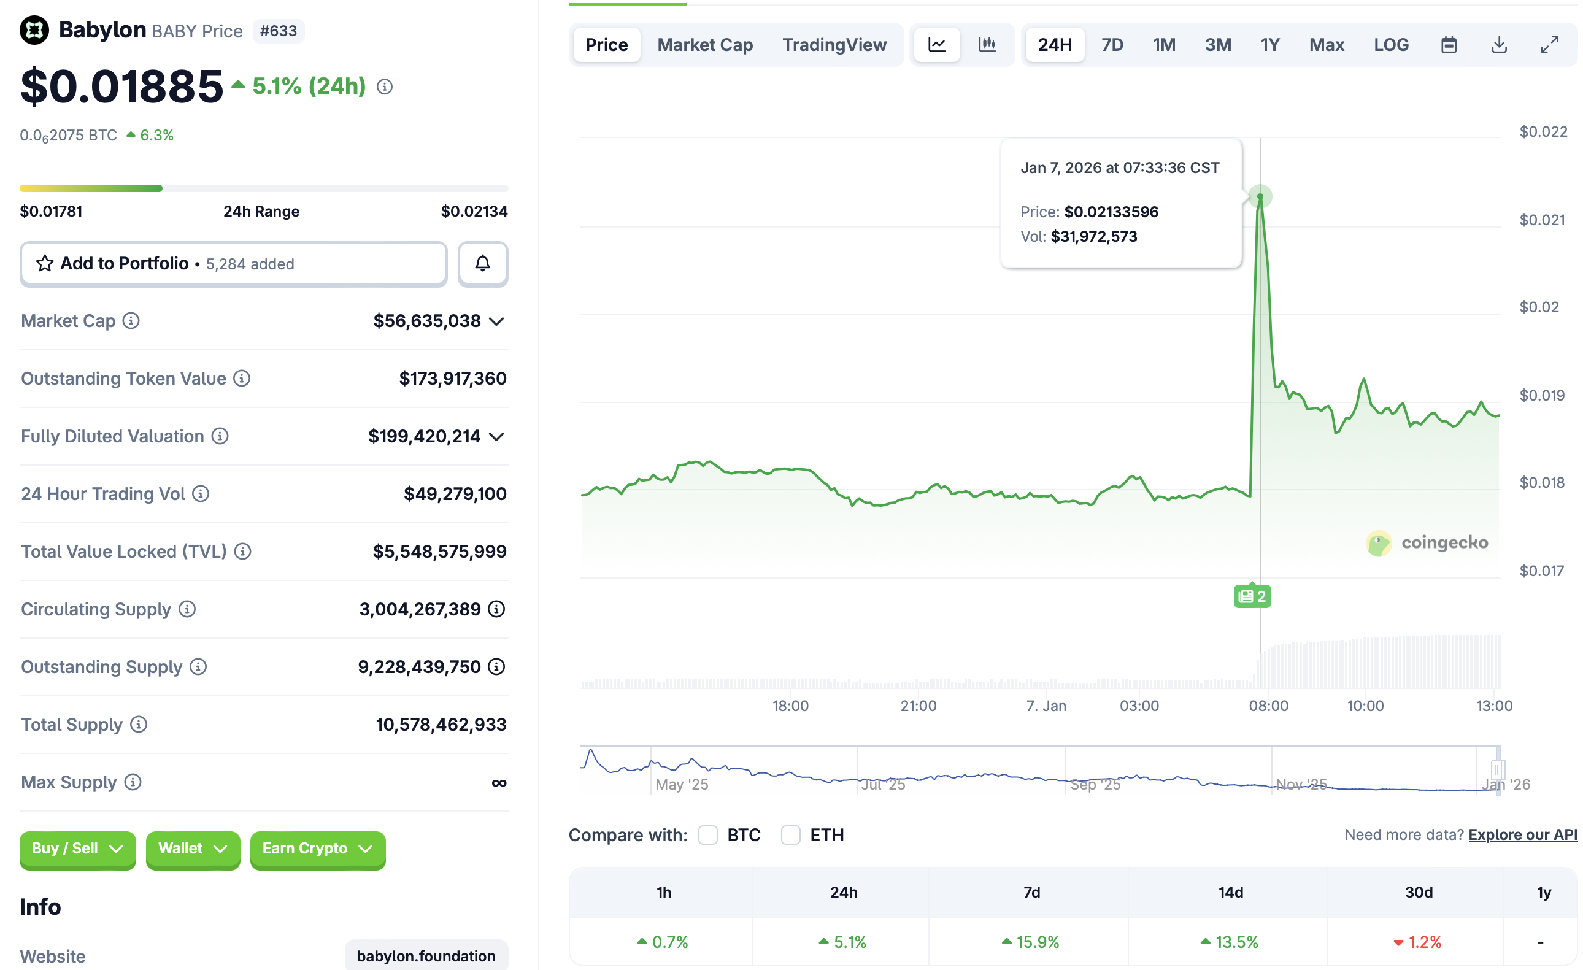Switch to line chart view icon
The height and width of the screenshot is (970, 1583).
(937, 45)
